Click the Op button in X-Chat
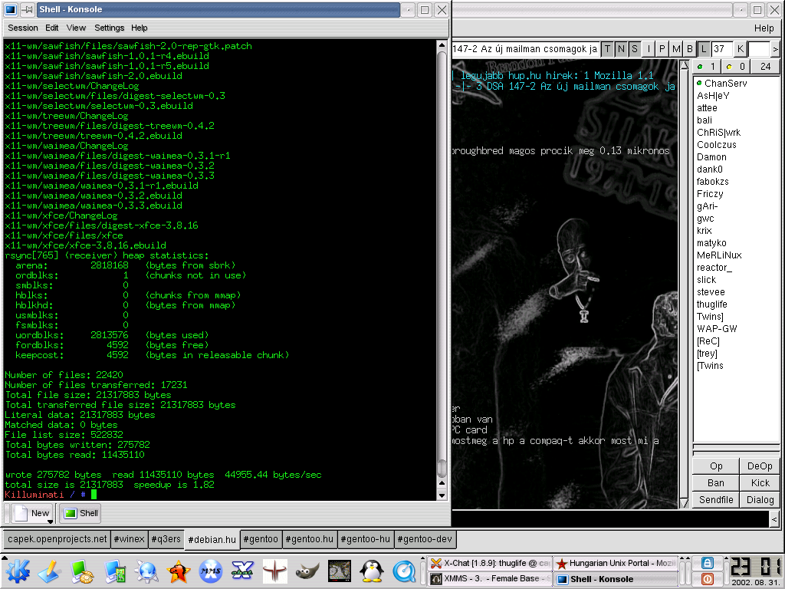This screenshot has height=589, width=785. 716,466
